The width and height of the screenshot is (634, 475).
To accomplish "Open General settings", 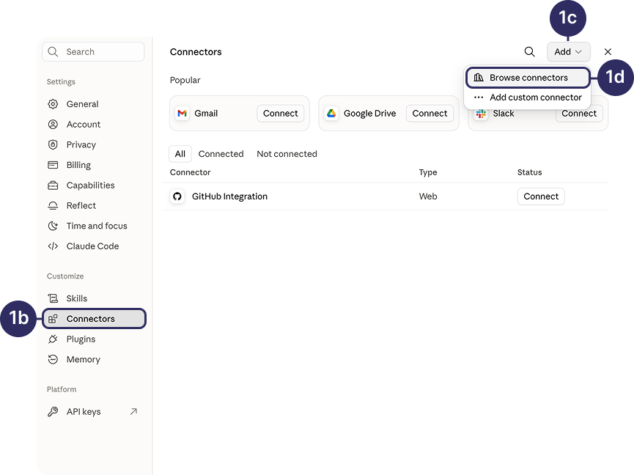I will [93, 104].
